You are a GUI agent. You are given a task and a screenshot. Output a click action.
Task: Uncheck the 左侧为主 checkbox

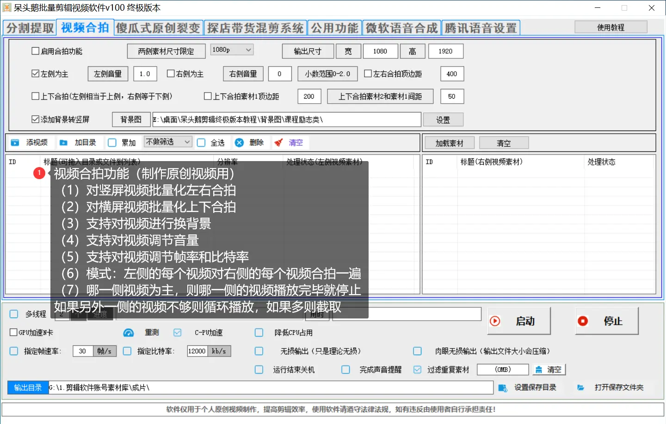(35, 73)
